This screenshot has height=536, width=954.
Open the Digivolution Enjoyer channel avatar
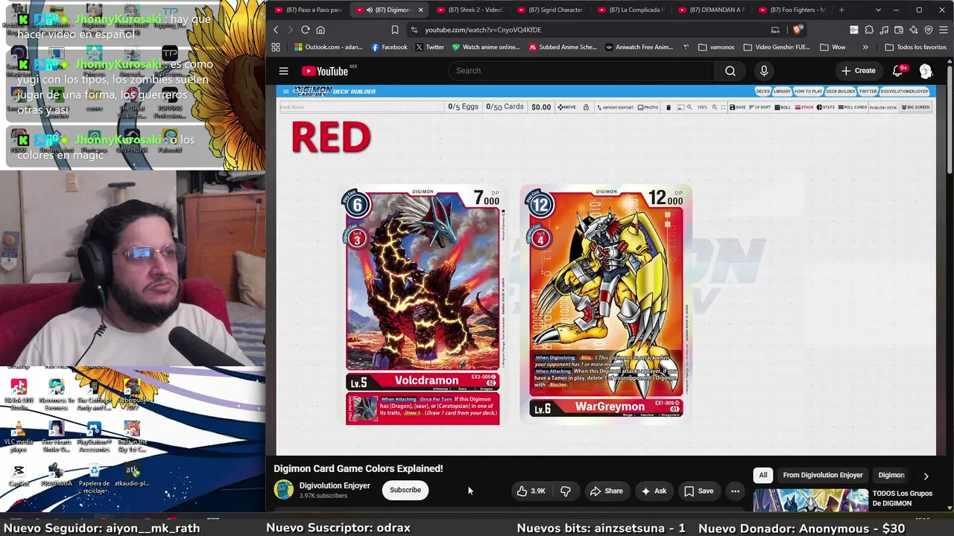(x=284, y=490)
